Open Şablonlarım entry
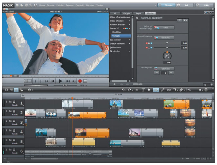 (115, 48)
